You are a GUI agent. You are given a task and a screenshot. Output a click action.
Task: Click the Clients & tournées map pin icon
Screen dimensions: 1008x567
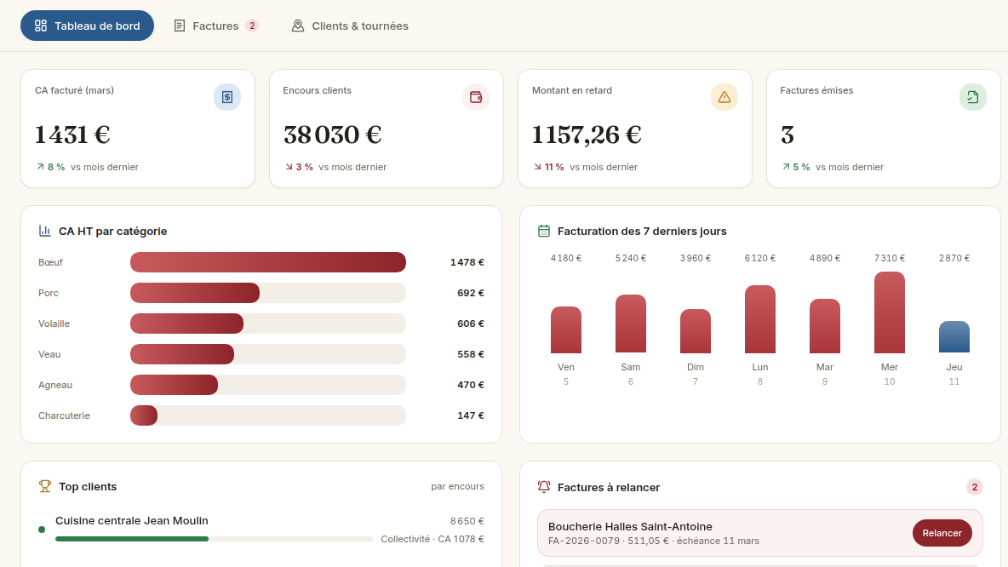[x=298, y=26]
